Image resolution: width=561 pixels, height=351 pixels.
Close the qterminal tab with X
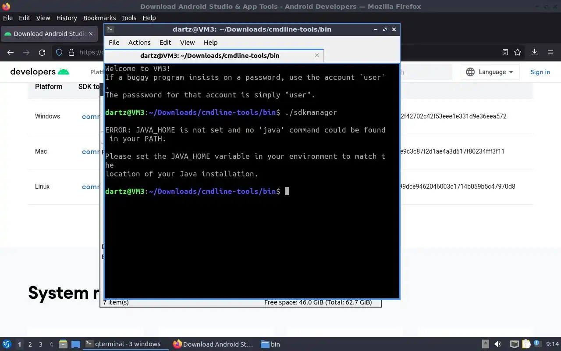coord(317,55)
